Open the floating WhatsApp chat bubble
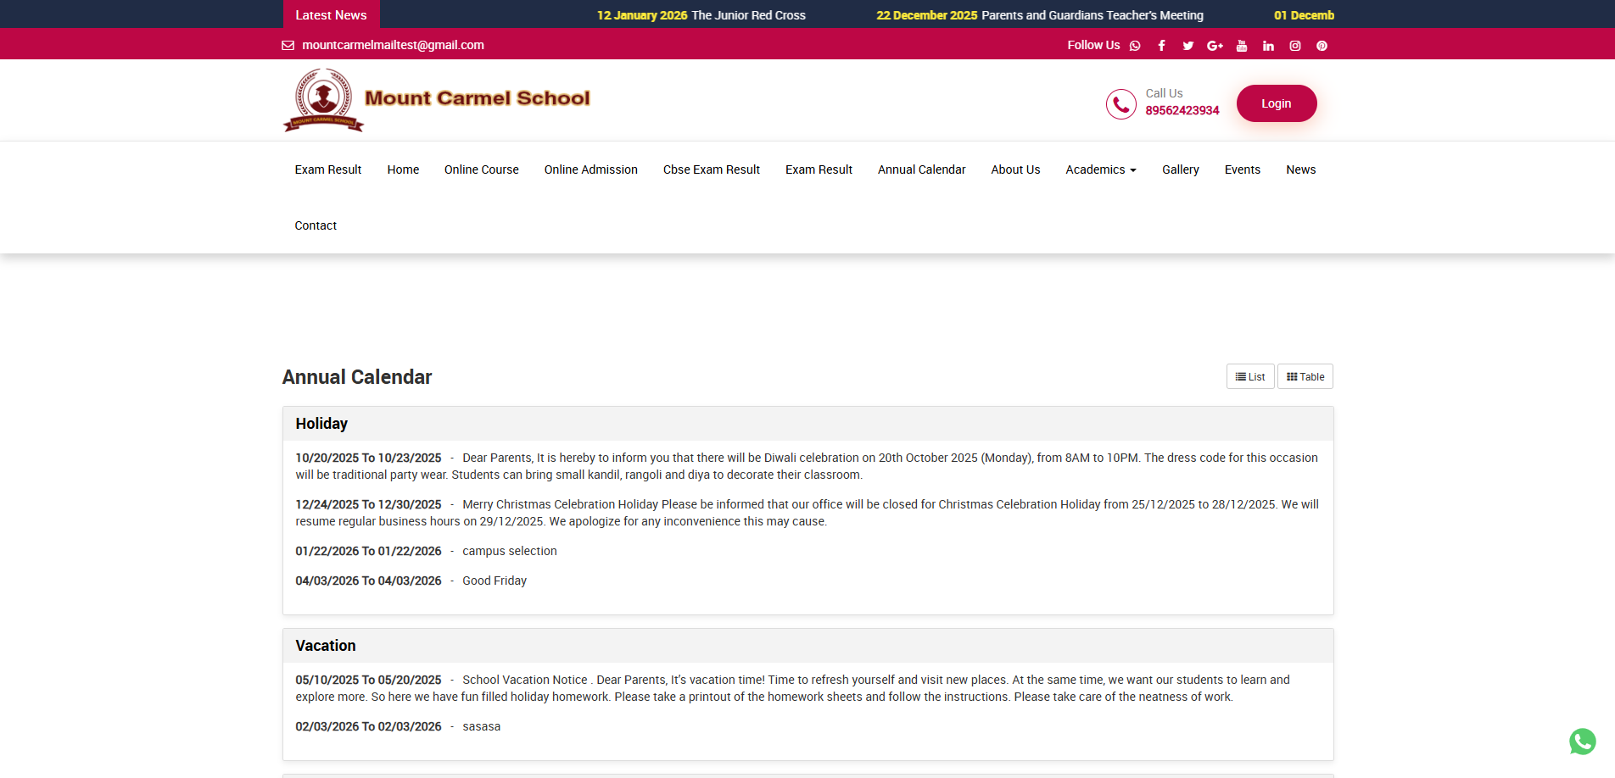 [x=1582, y=742]
